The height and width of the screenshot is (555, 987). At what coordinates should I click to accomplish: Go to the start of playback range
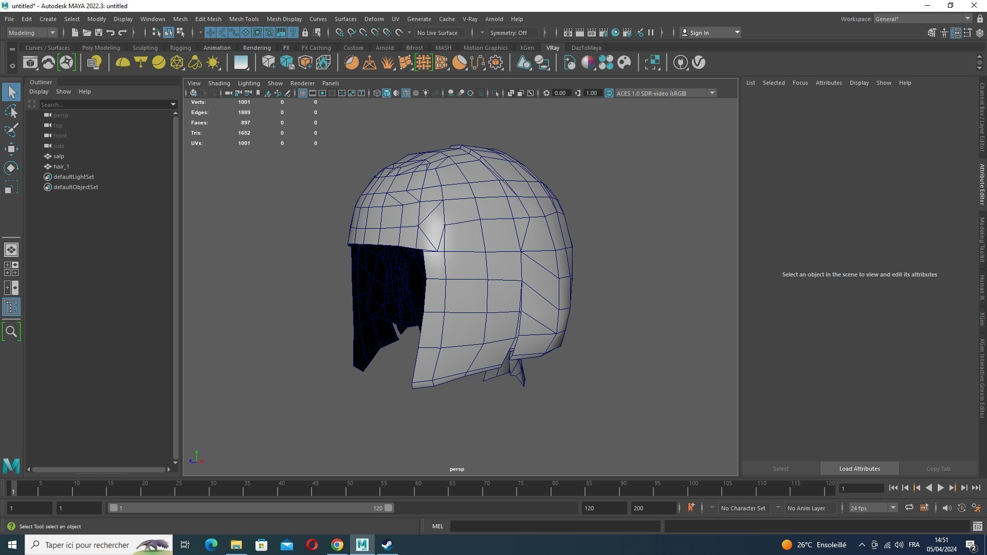(x=893, y=488)
